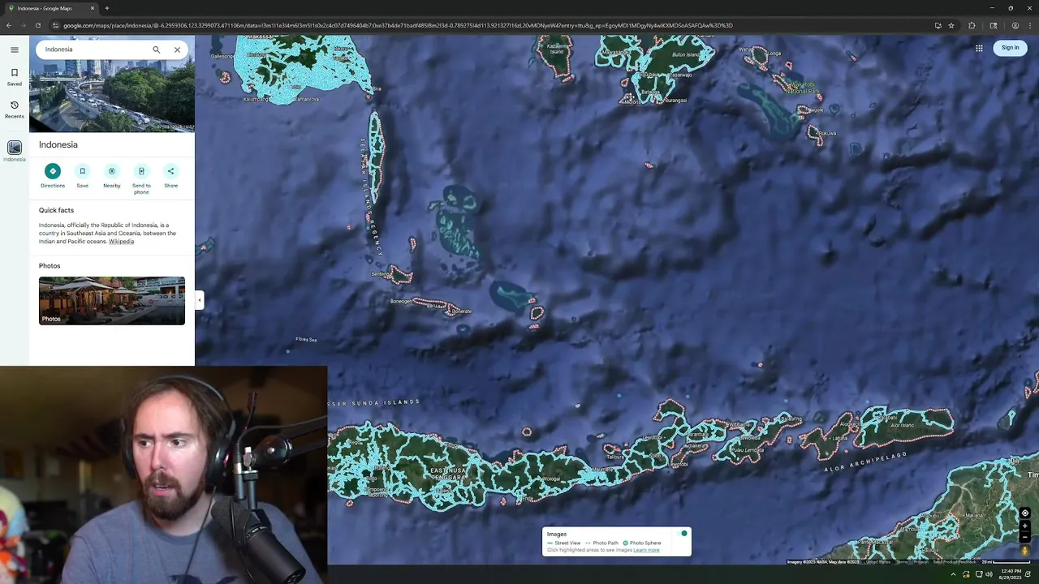Viewport: 1039px width, 584px height.
Task: Click the Learn more link
Action: tap(646, 550)
